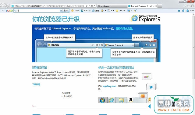Click the illustration's Internet Explorer 9 tab
Image resolution: width=195 pixels, height=115 pixels.
coord(119,45)
